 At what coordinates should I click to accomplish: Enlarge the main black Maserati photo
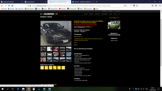click(56, 33)
